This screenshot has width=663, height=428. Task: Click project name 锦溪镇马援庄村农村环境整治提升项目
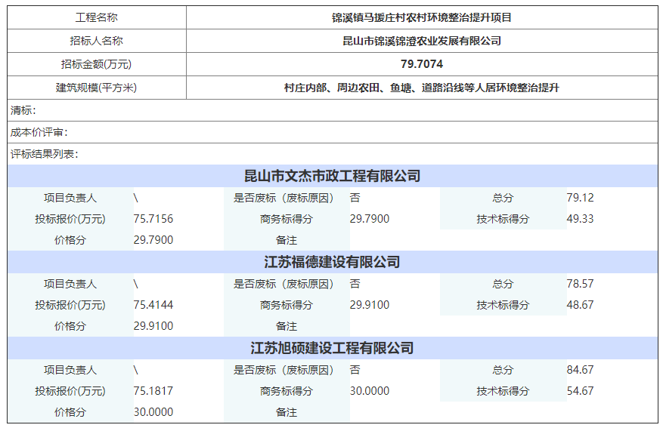[421, 17]
